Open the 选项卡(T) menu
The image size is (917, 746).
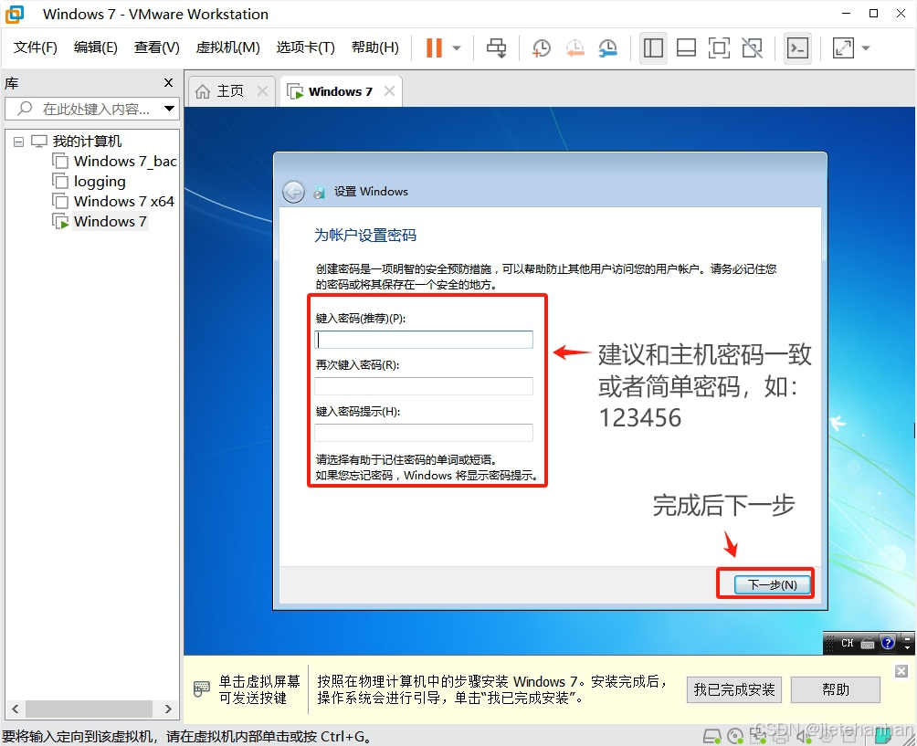tap(305, 47)
